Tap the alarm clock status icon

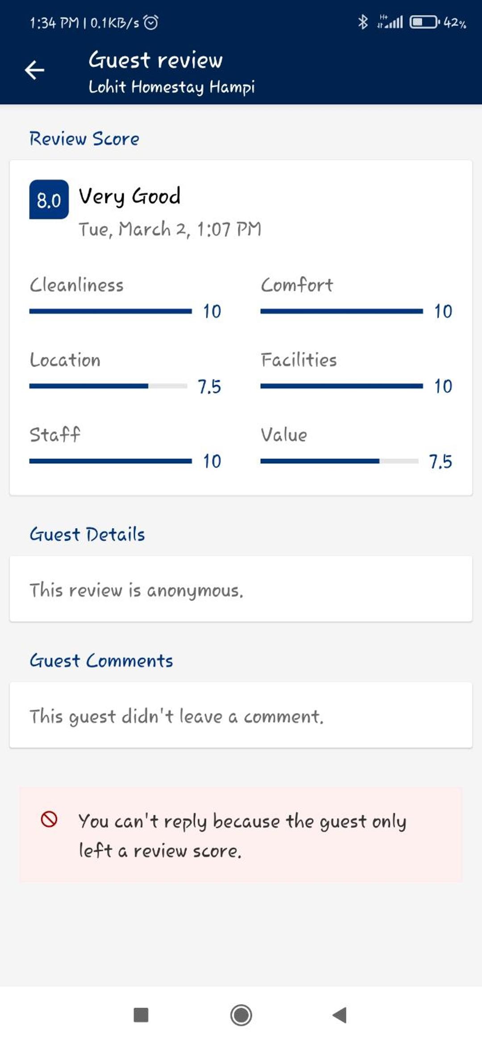pyautogui.click(x=150, y=22)
